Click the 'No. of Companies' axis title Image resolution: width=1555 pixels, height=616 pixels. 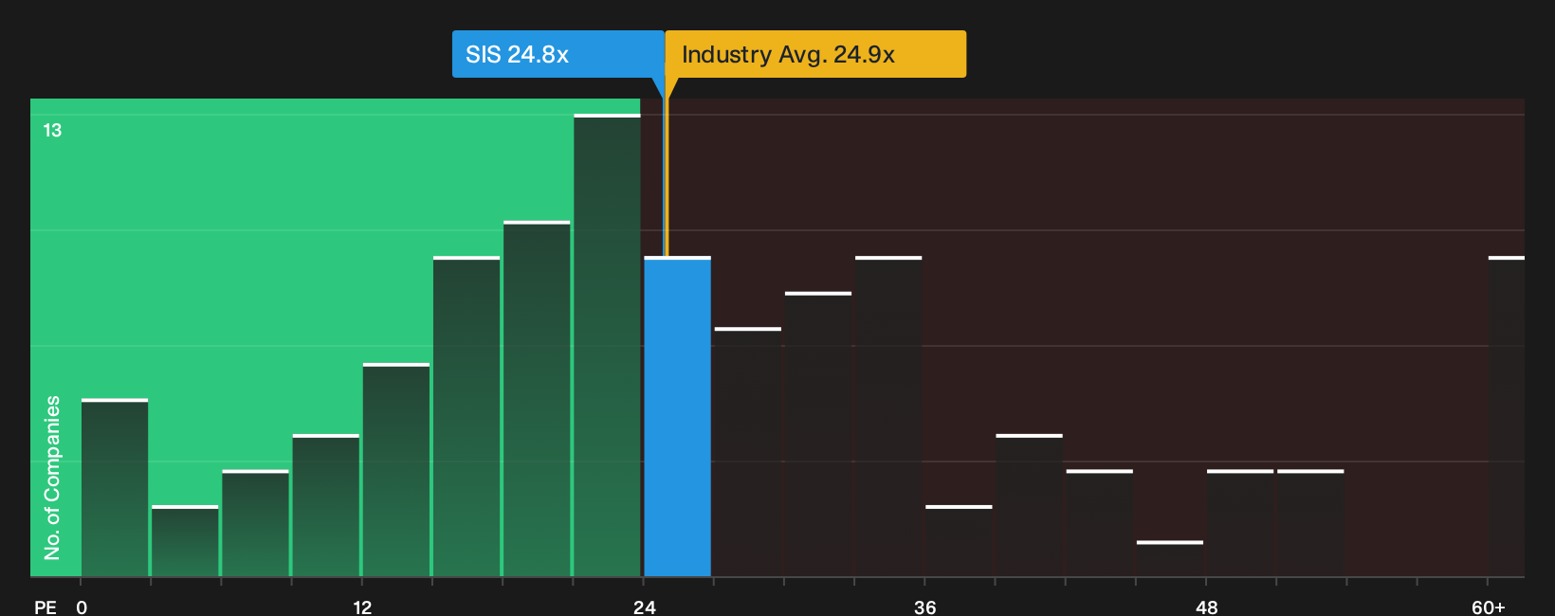pyautogui.click(x=52, y=477)
